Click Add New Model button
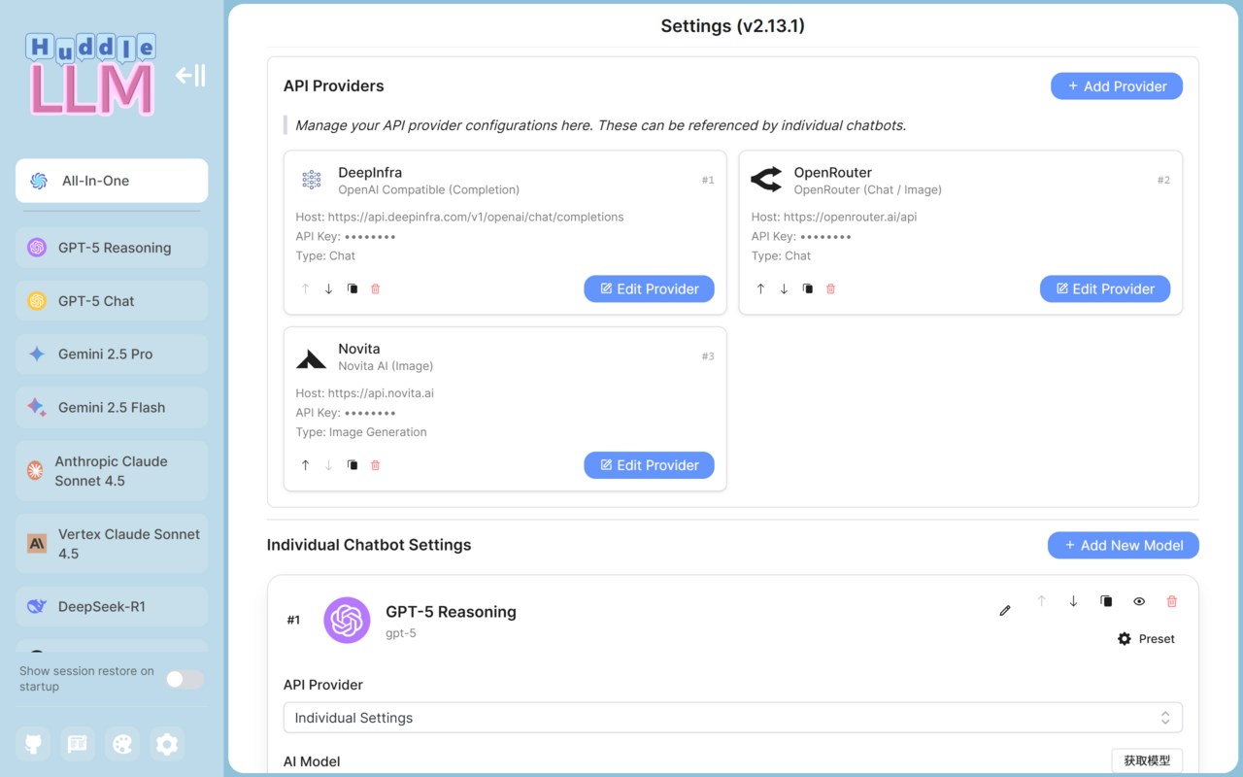Screen dimensions: 1243x777 point(1124,546)
